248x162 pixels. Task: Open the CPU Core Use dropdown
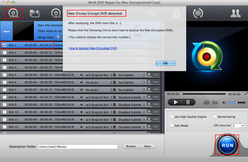click(243, 126)
